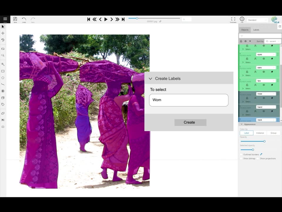Viewport: 282px width, 212px height.
Task: Open the main Menu hamburger icon
Action: (5, 19)
